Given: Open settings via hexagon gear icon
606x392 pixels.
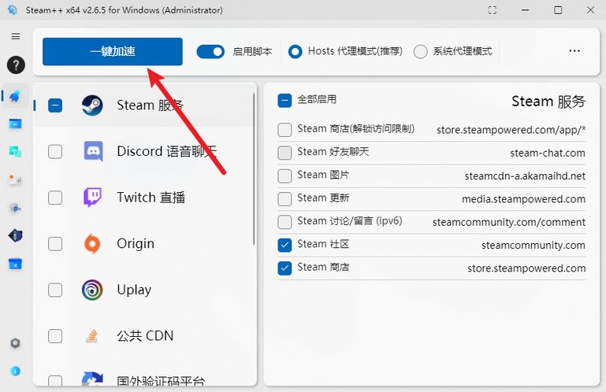Looking at the screenshot, I should click(15, 343).
